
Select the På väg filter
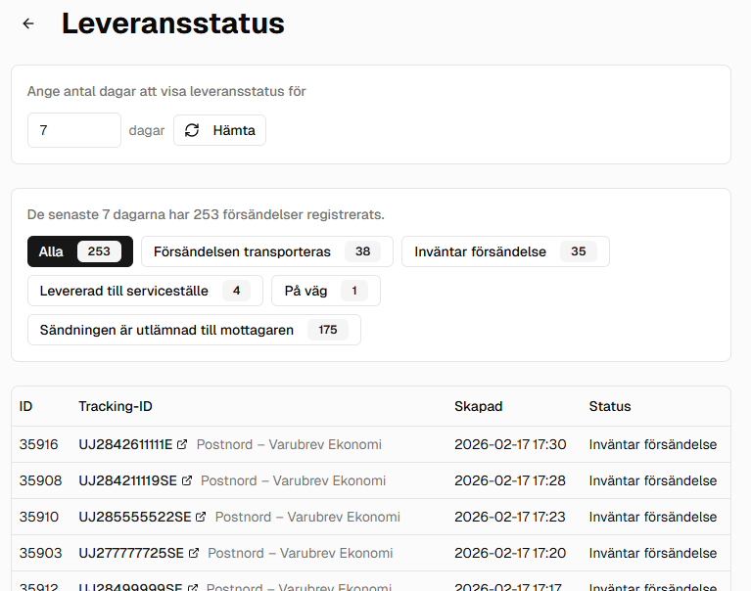[325, 291]
